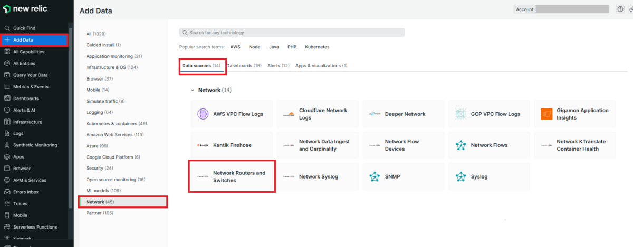Viewport: 633px width, 247px height.
Task: Click the SNMP tile icon
Action: point(375,176)
